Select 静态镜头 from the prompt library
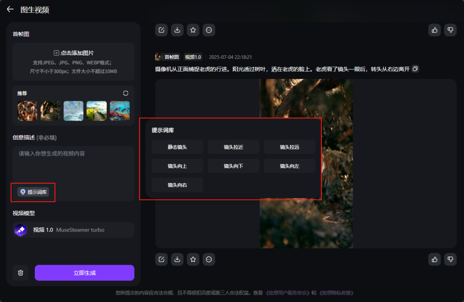This screenshot has width=464, height=302. click(177, 147)
